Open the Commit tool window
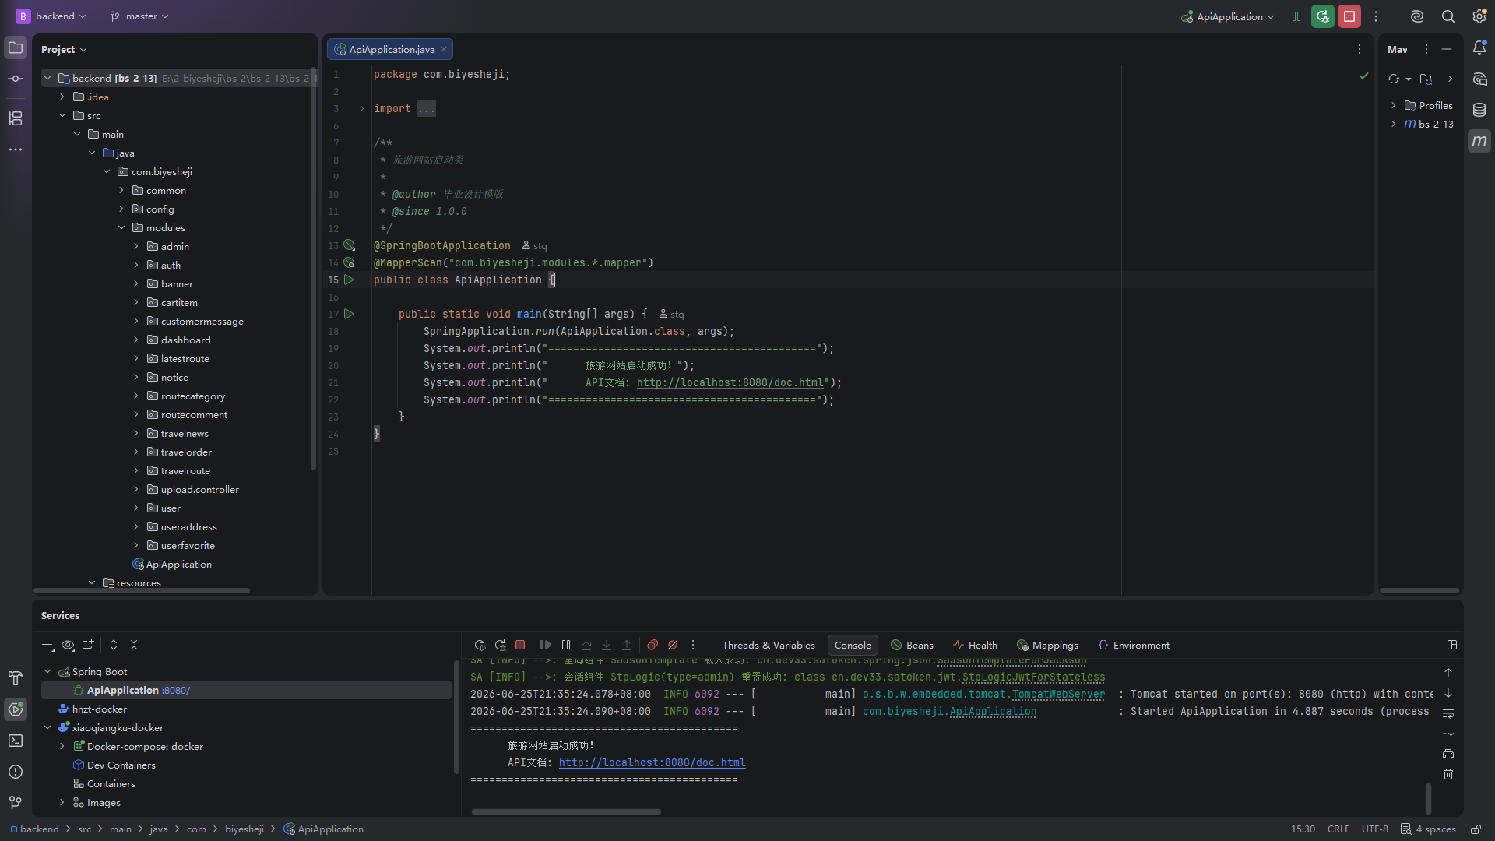 (x=16, y=79)
